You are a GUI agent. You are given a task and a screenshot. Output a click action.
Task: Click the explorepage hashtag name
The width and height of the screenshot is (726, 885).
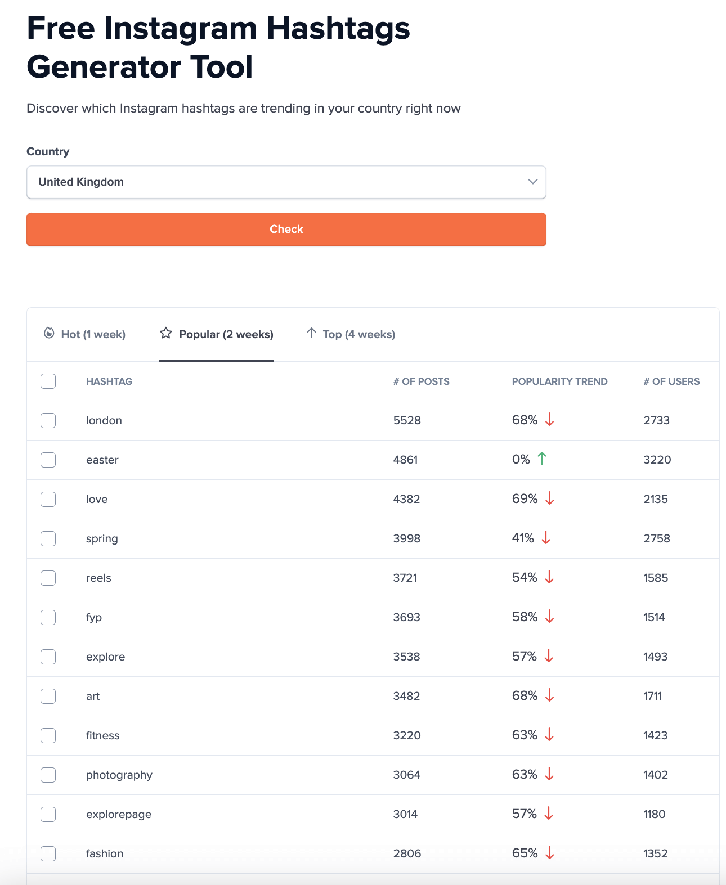pos(119,814)
